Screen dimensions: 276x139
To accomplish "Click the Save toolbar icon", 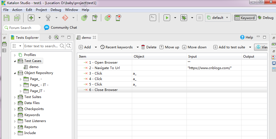I will click(7, 18).
